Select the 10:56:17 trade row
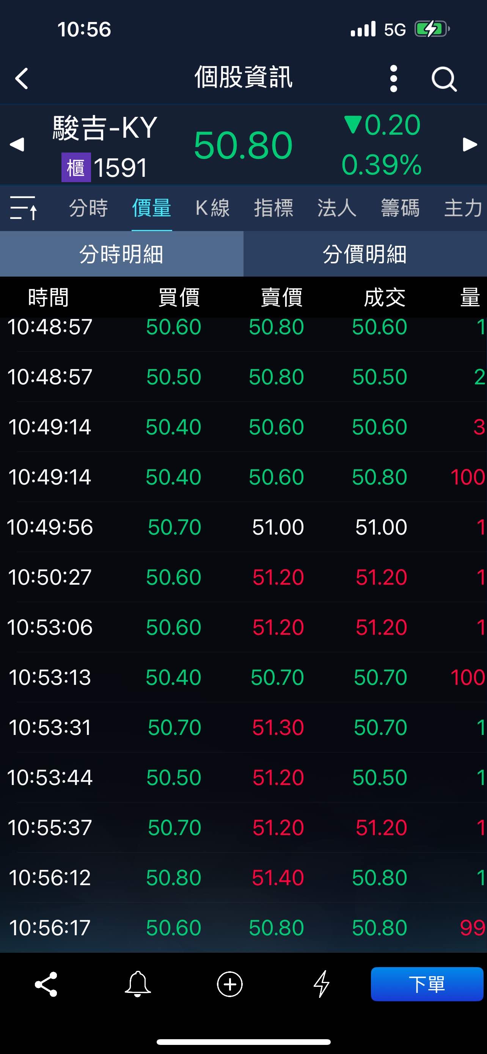This screenshot has width=487, height=1054. pos(243,928)
